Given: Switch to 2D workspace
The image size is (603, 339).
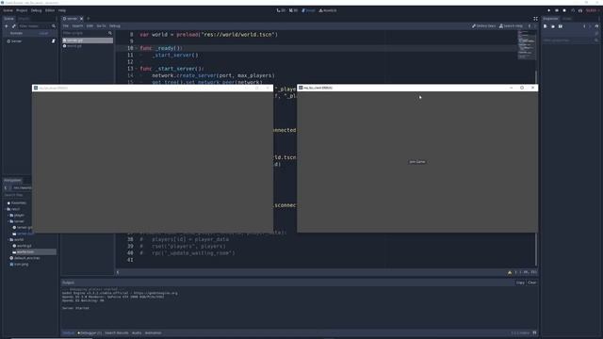Looking at the screenshot, I should coord(281,10).
